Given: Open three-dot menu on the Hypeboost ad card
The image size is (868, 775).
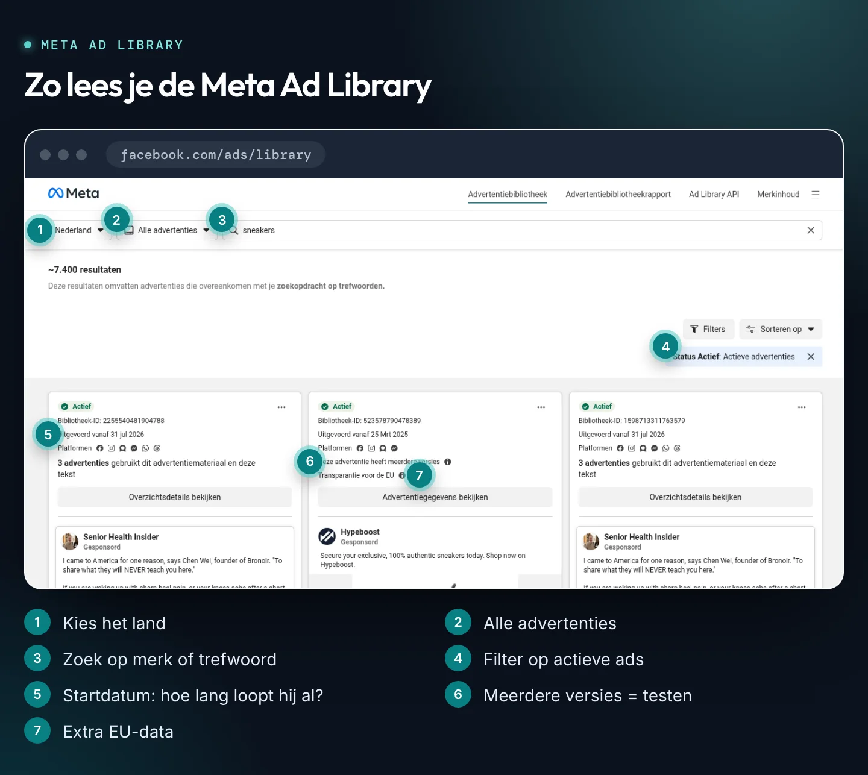Looking at the screenshot, I should pos(541,407).
